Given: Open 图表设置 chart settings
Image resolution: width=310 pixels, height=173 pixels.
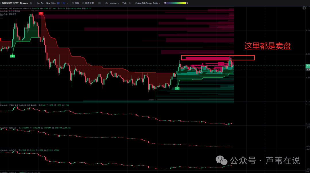Looking at the screenshot, I should [x=88, y=3].
